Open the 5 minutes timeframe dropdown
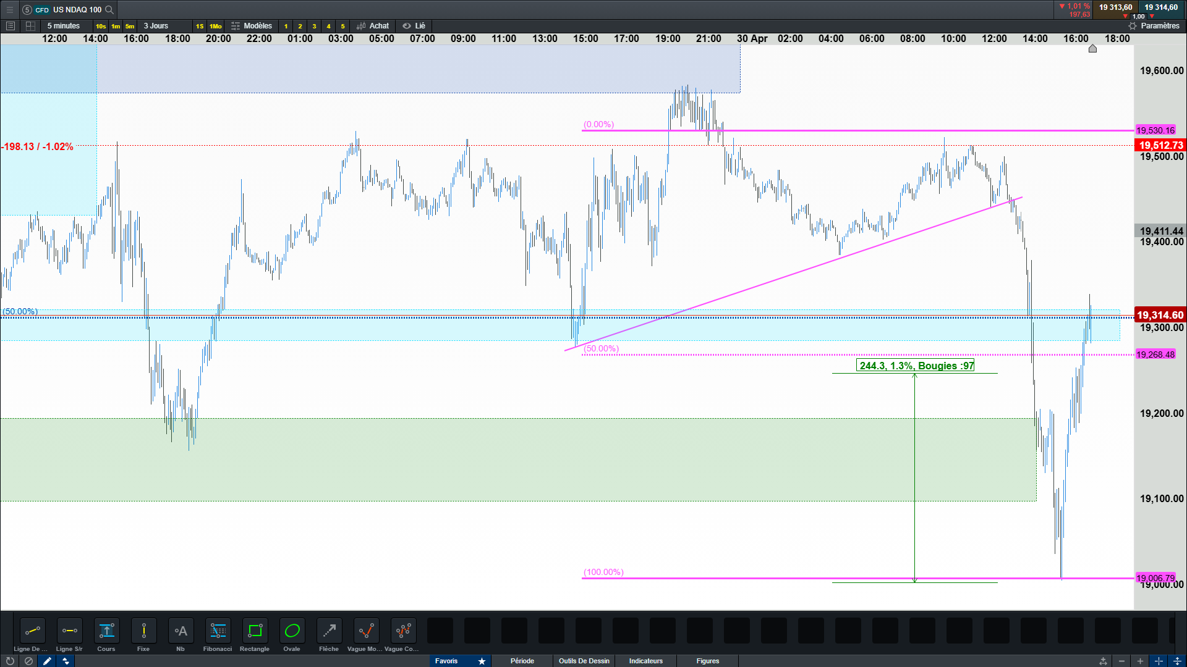The height and width of the screenshot is (667, 1187). click(x=64, y=26)
